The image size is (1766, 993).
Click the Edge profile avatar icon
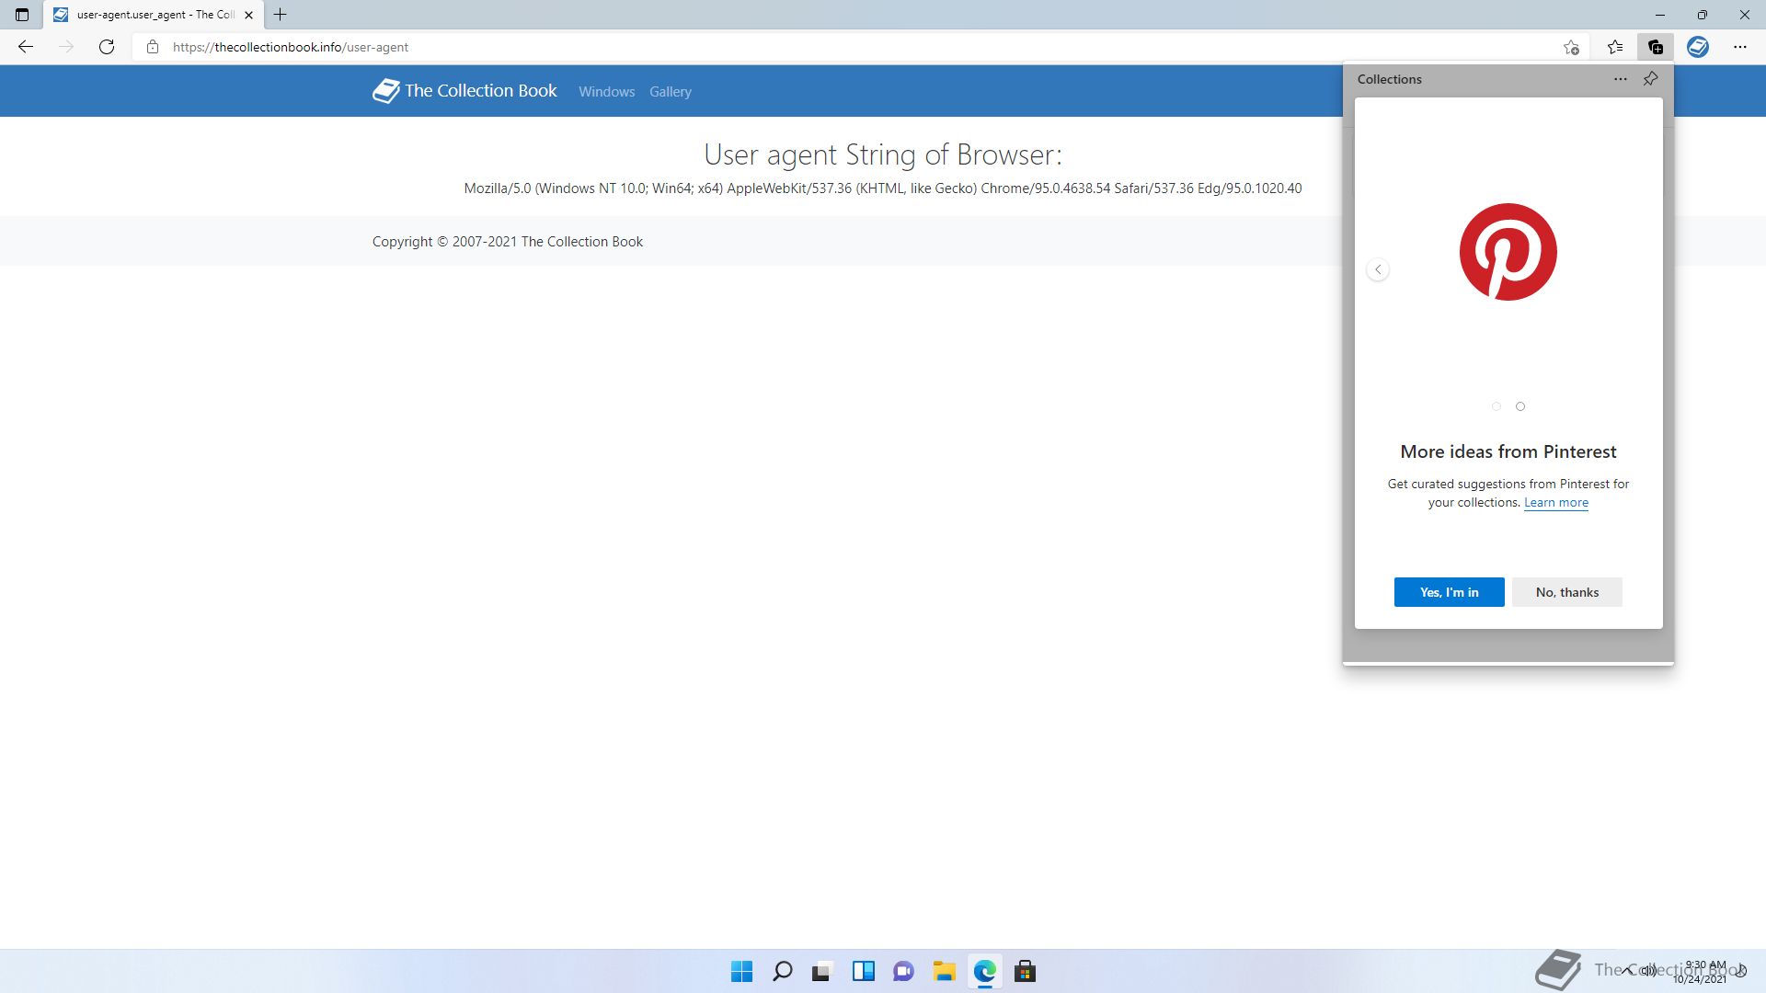click(x=1698, y=47)
